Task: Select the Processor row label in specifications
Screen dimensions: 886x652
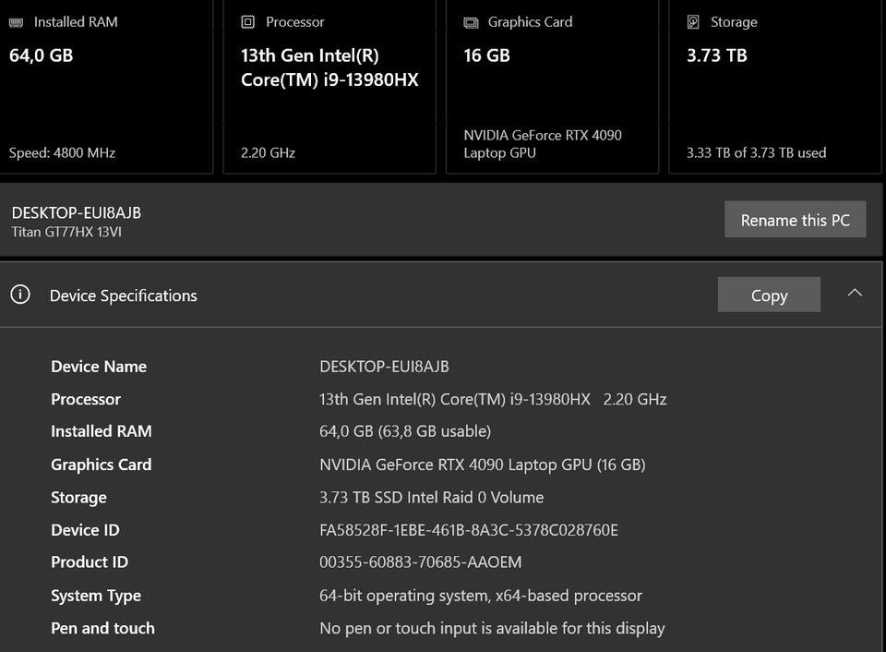Action: tap(86, 399)
